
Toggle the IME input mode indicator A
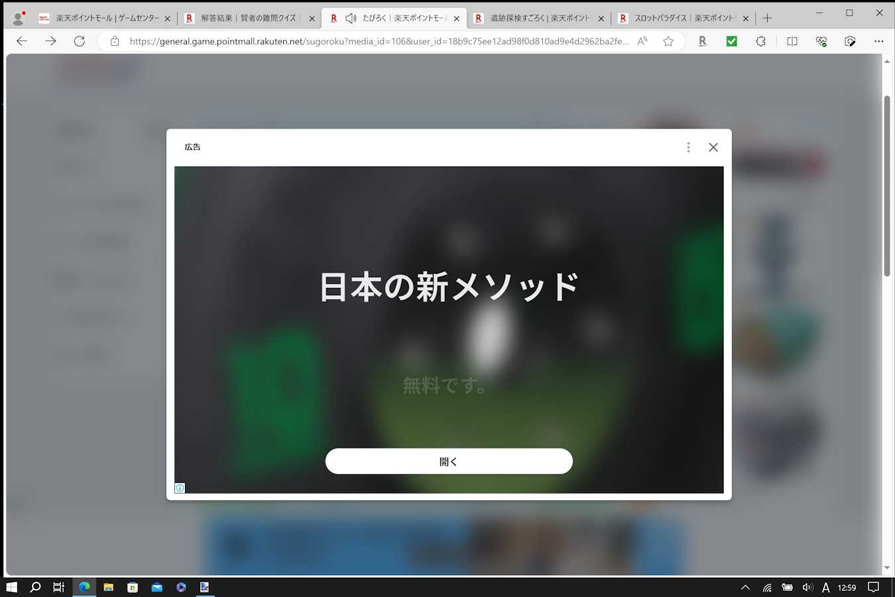pyautogui.click(x=825, y=587)
